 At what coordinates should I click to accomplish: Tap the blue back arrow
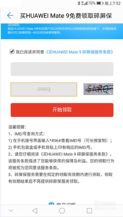(x=10, y=15)
